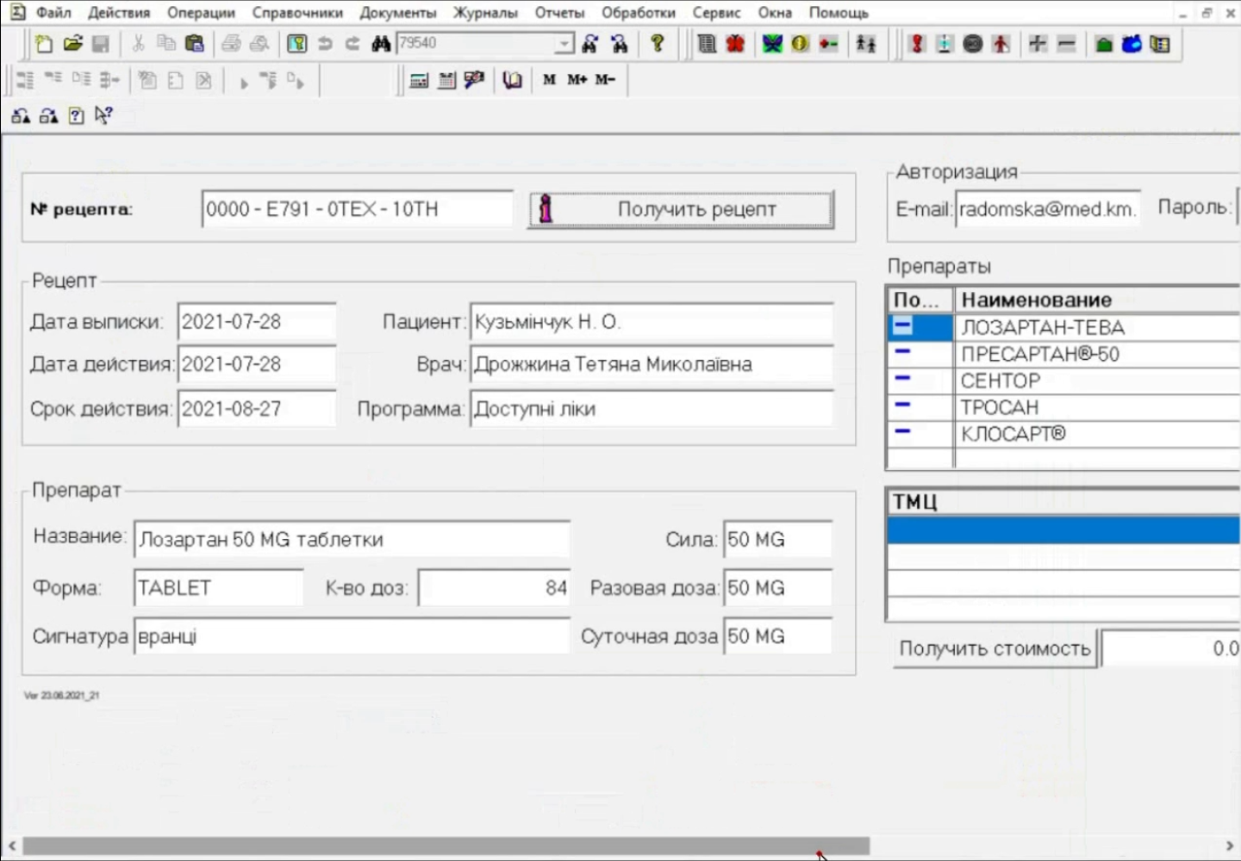Open the Отчеты menu
1241x861 pixels.
pos(558,13)
